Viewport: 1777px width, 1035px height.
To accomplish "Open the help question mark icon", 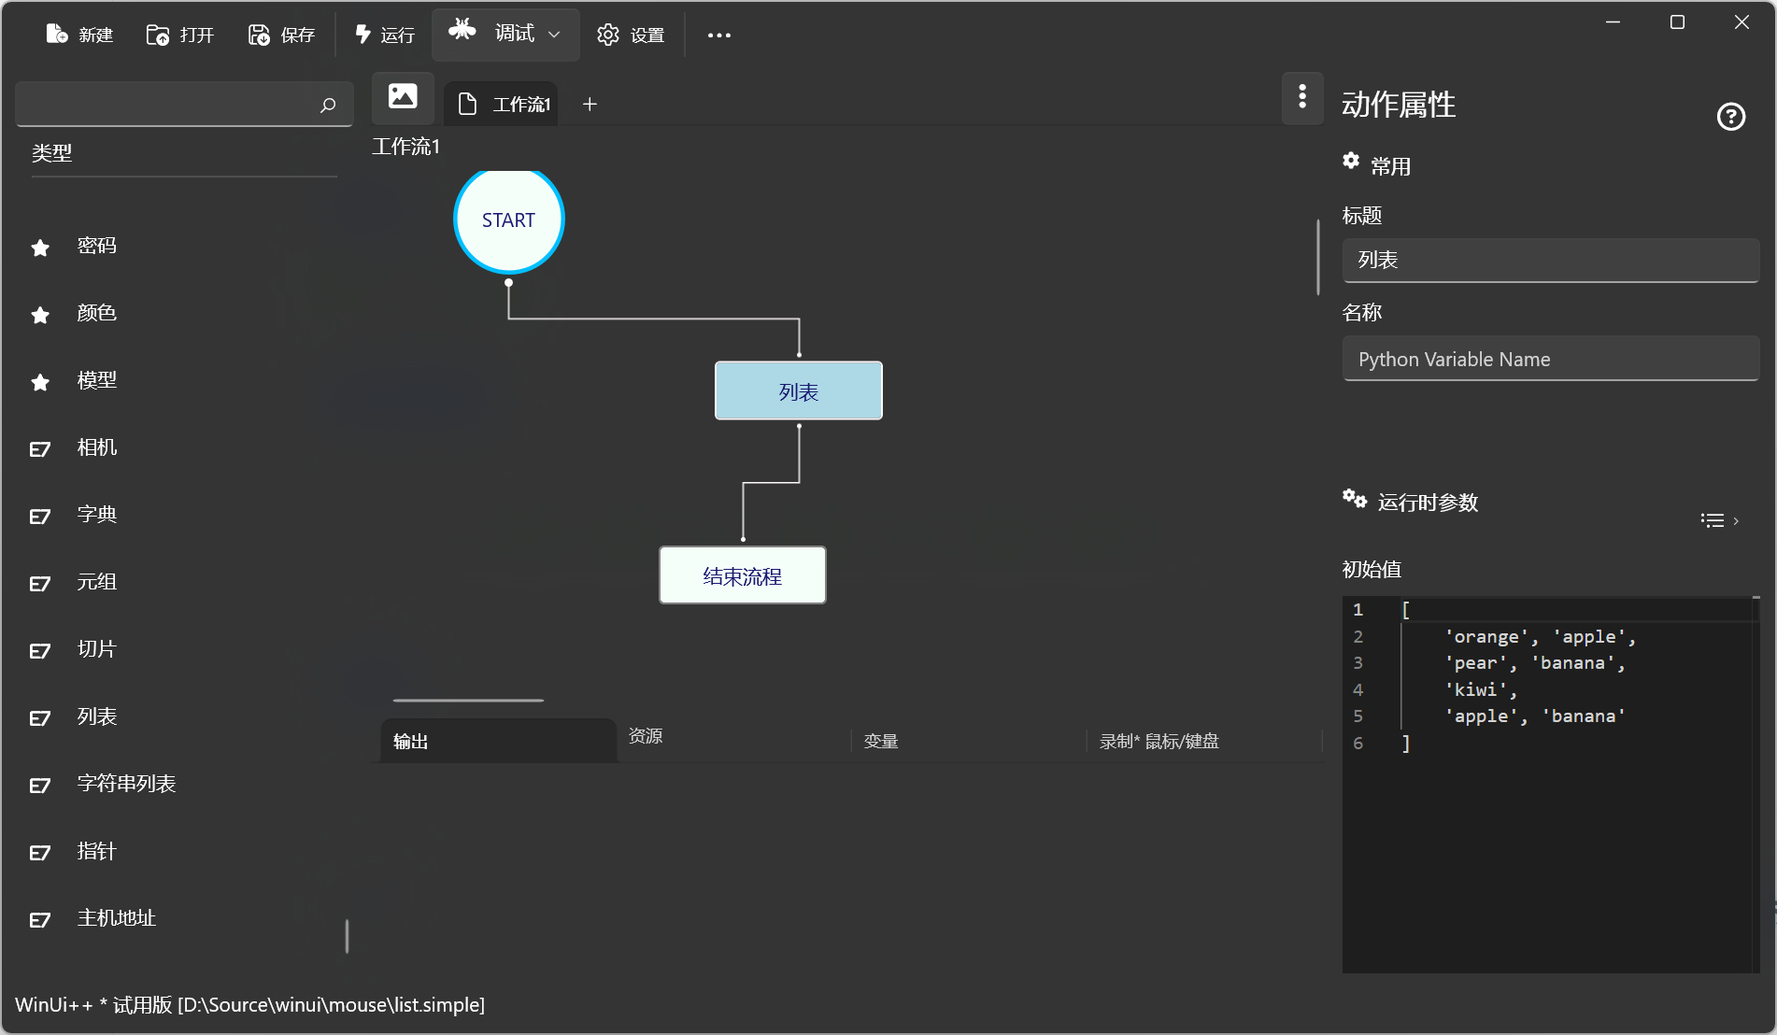I will pyautogui.click(x=1730, y=117).
